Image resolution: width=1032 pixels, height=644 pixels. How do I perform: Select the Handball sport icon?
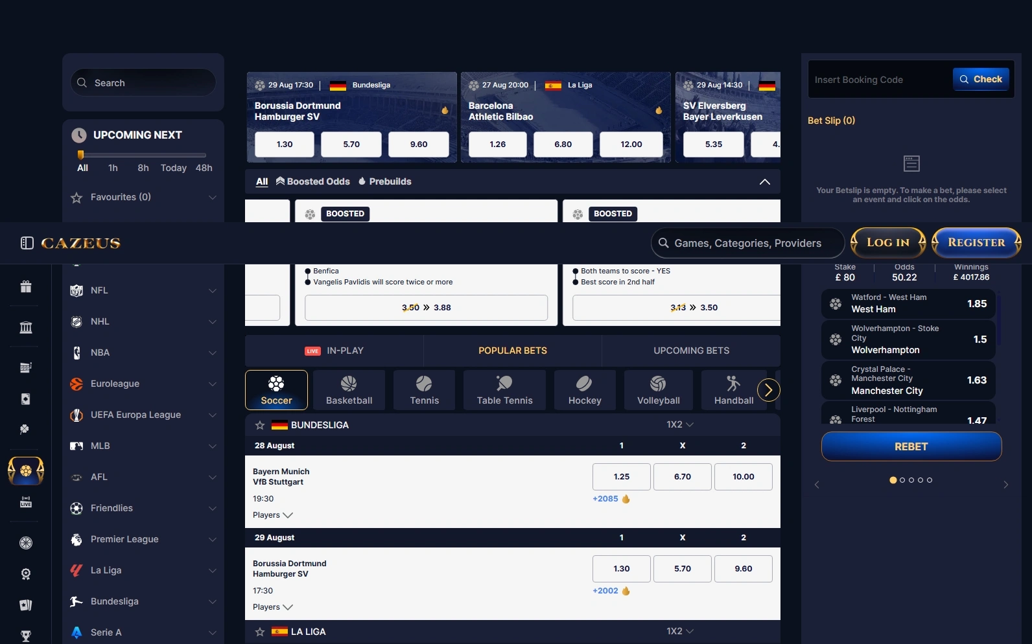(x=733, y=390)
